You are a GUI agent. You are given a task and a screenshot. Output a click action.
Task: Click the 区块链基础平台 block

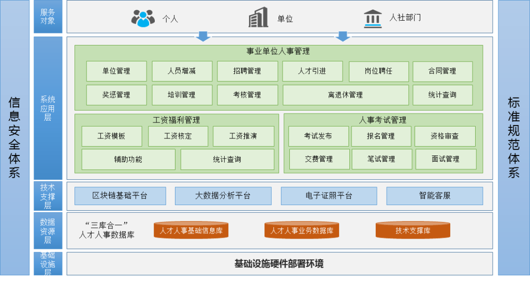click(120, 196)
